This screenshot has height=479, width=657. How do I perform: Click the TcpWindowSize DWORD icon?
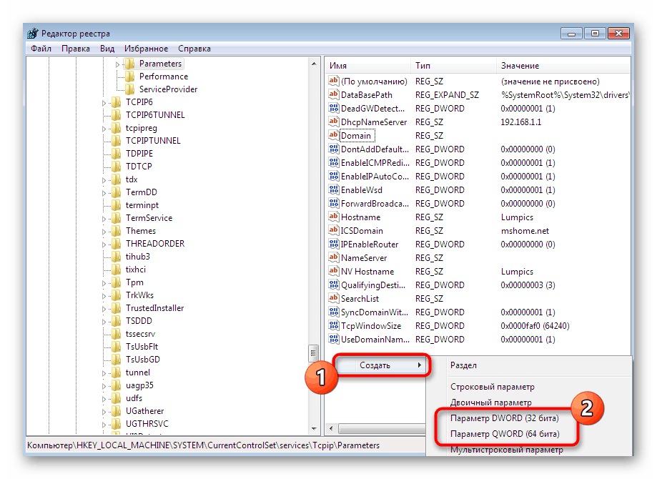click(x=334, y=325)
